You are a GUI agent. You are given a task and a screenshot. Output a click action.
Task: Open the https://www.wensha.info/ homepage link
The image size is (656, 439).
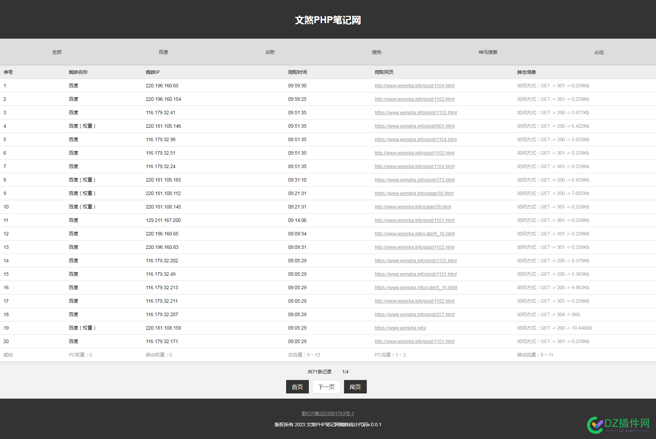click(401, 328)
